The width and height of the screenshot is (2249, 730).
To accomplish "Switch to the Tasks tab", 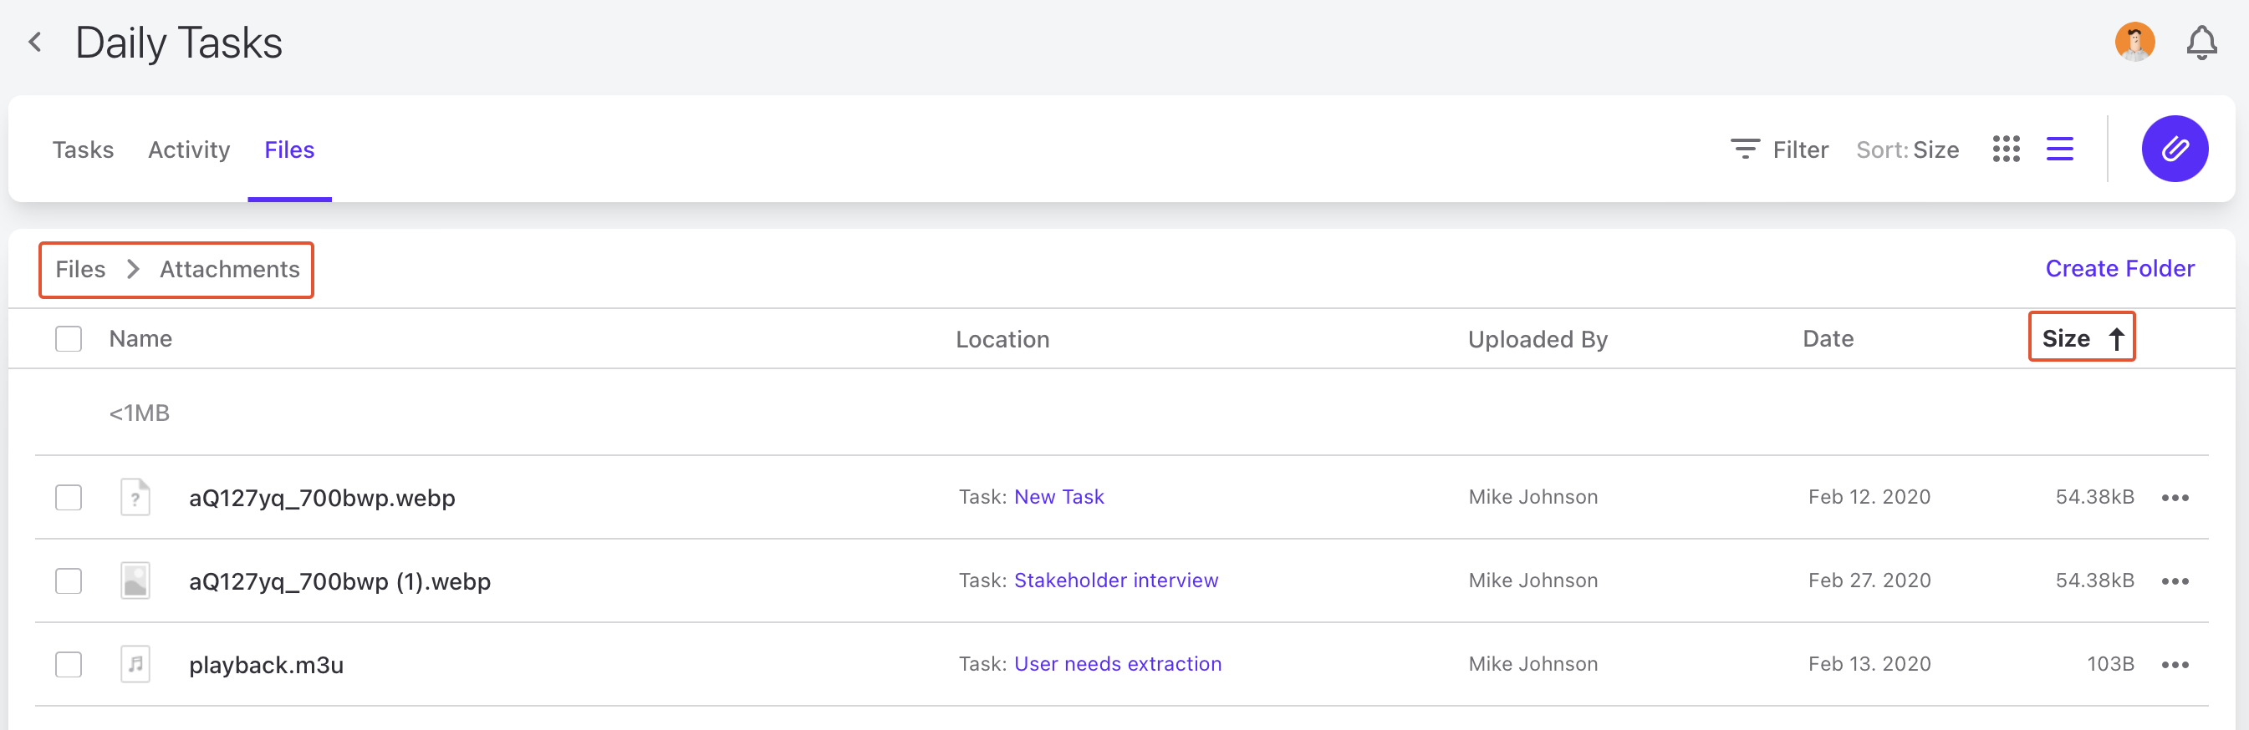I will 83,150.
